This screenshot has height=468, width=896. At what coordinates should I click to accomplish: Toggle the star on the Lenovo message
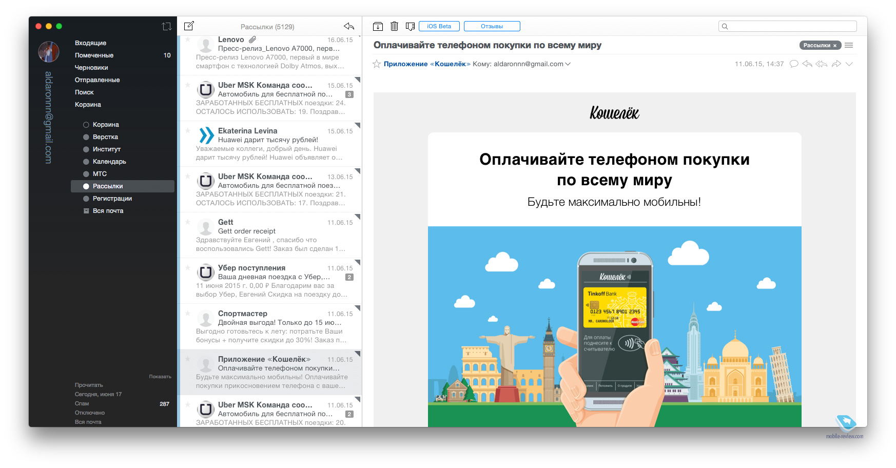188,40
